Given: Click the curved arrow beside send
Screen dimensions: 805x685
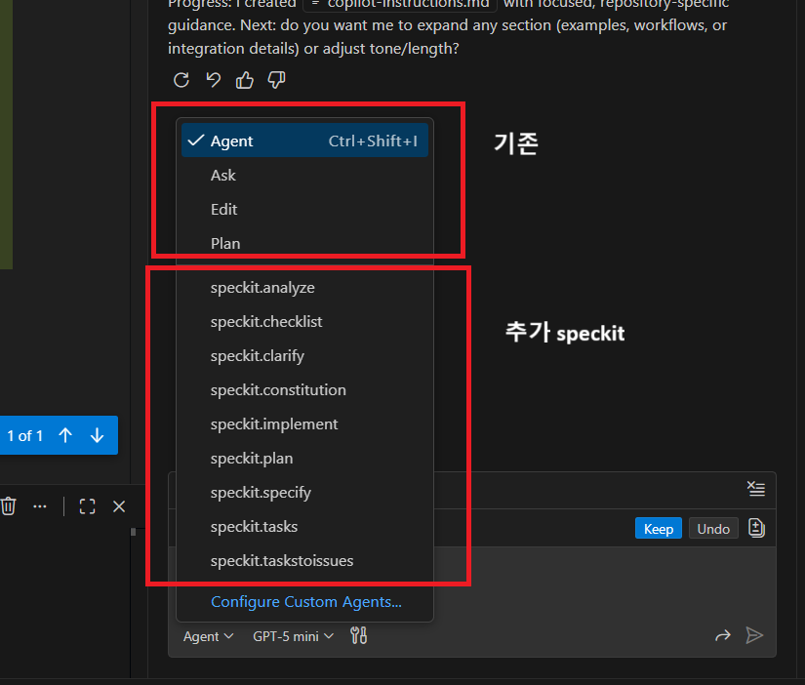Looking at the screenshot, I should 722,635.
